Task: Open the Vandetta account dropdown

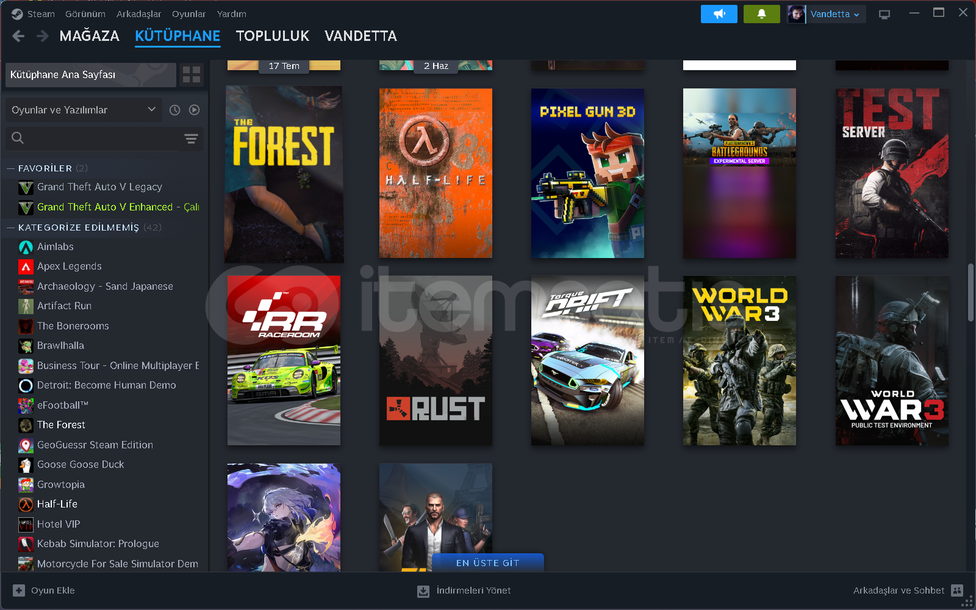Action: tap(835, 14)
